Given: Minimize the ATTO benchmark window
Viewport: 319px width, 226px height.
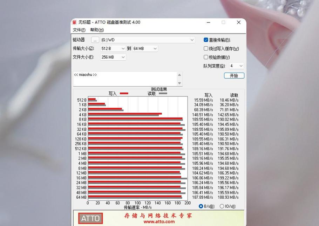Looking at the screenshot, I should [208, 22].
